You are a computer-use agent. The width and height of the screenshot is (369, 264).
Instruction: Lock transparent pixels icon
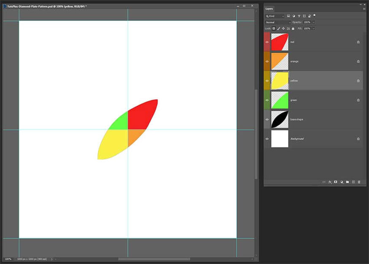274,29
